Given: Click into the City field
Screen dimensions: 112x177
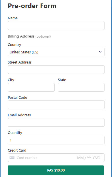Looking at the screenshot, I should pos(31,87).
